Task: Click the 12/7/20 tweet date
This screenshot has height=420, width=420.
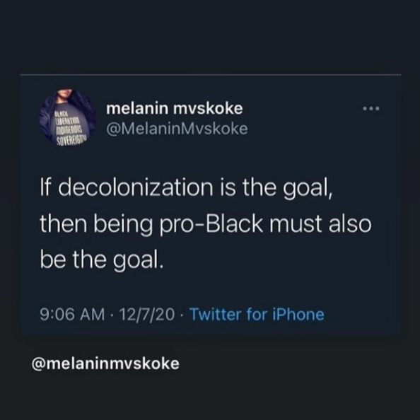Action: click(147, 314)
